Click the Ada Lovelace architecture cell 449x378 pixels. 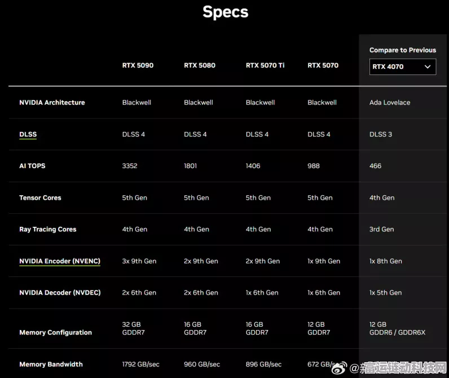390,103
